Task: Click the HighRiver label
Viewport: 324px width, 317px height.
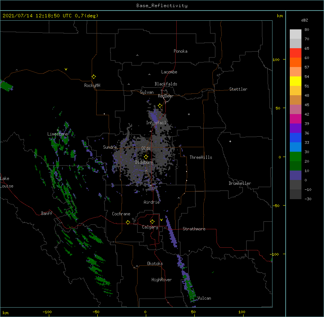Action: 162,280
